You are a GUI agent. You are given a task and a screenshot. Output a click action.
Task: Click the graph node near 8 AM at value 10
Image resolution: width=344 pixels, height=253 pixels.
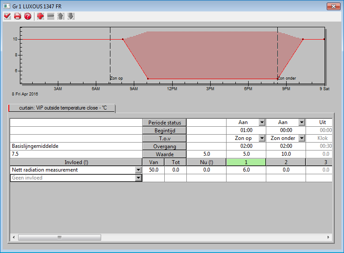pos(123,39)
